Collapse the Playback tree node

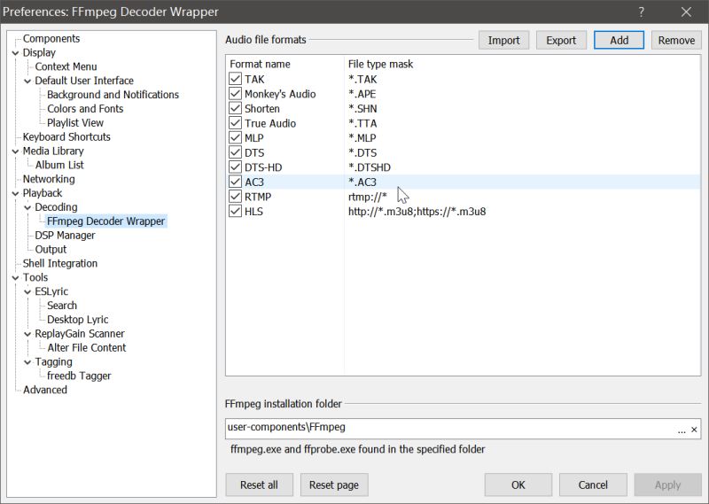click(x=15, y=193)
